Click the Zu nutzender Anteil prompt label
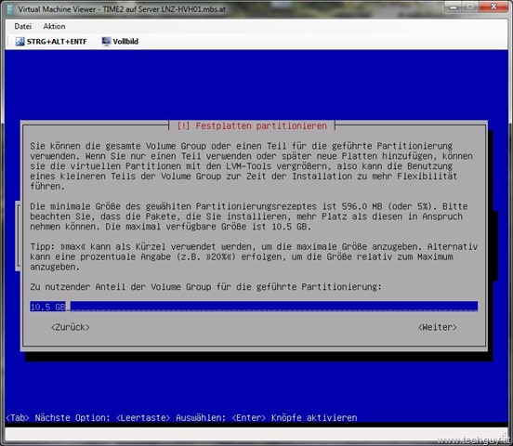This screenshot has height=446, width=513. tap(205, 287)
